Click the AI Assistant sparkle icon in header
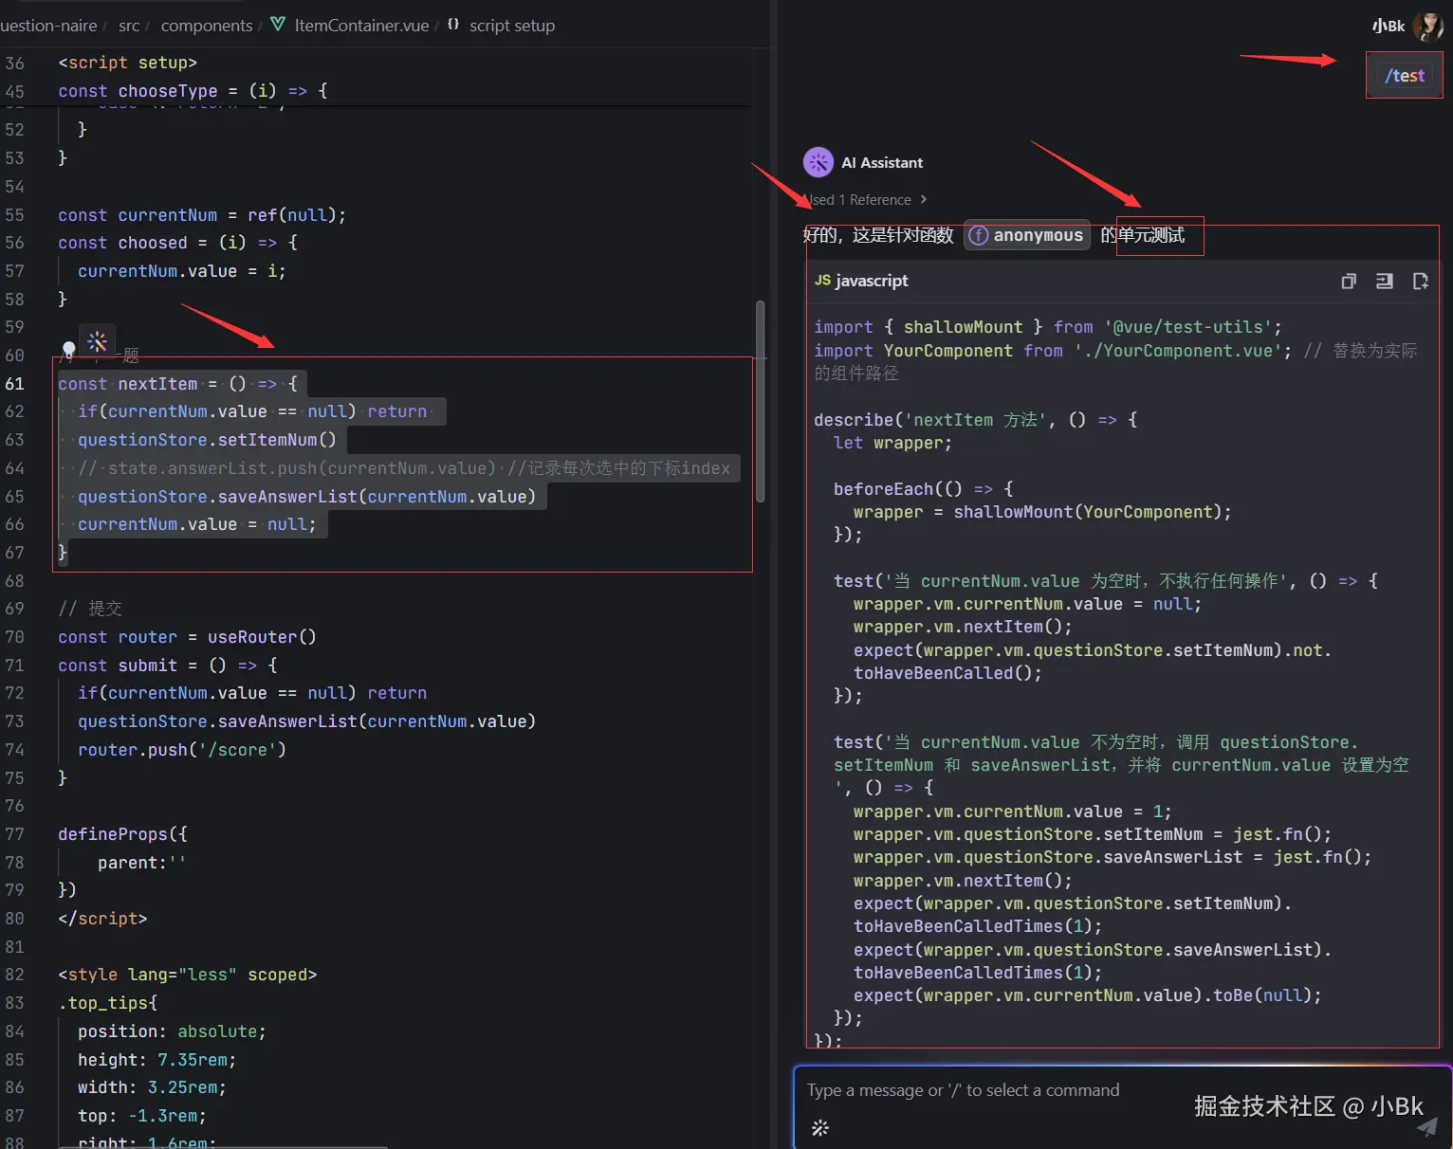Viewport: 1453px width, 1149px height. pyautogui.click(x=818, y=162)
